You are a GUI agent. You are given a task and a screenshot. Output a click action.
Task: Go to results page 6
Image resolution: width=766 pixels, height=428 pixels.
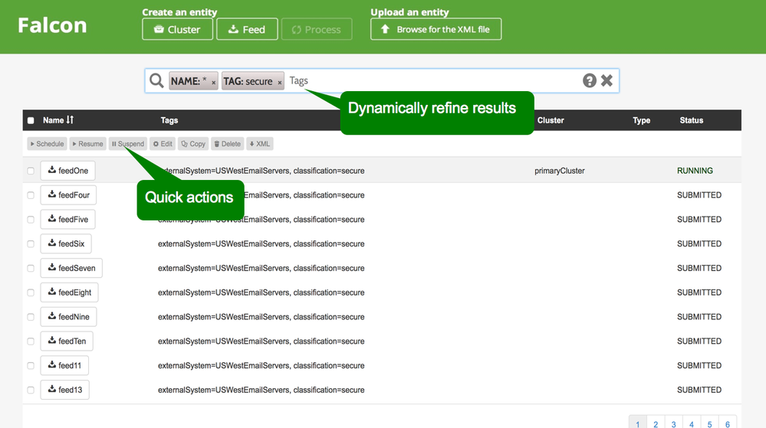pyautogui.click(x=728, y=423)
